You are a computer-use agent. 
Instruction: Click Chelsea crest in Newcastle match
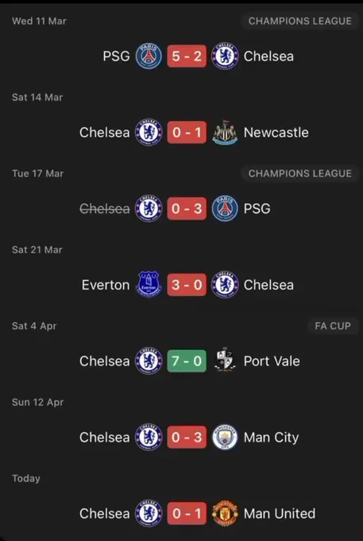149,132
